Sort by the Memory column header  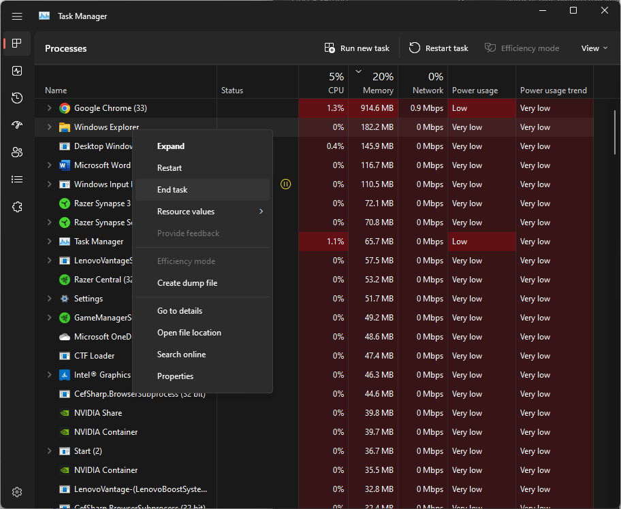(373, 82)
